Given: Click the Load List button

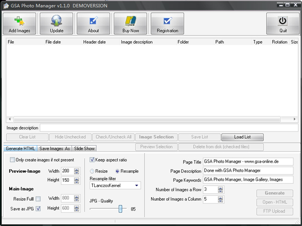Looking at the screenshot, I should 243,137.
